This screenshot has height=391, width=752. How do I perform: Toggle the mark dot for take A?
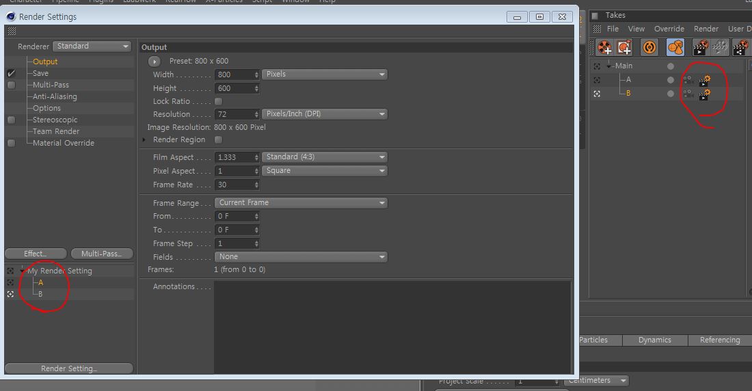[x=671, y=80]
